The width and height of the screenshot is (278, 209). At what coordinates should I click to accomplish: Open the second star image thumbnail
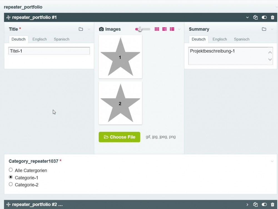tap(120, 103)
